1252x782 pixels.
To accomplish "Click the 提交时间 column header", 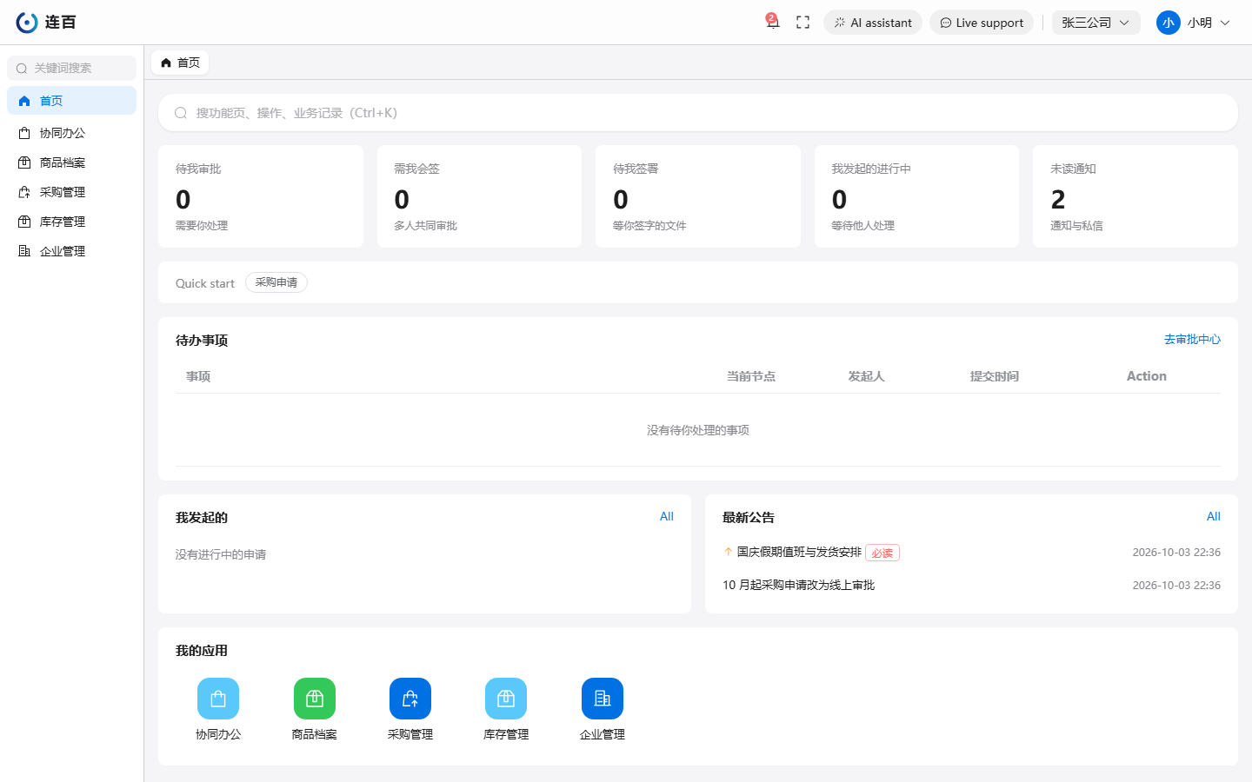I will [995, 376].
